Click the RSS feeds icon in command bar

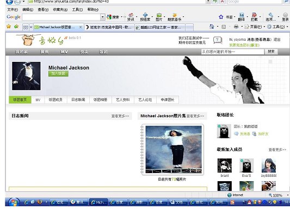click(x=224, y=27)
